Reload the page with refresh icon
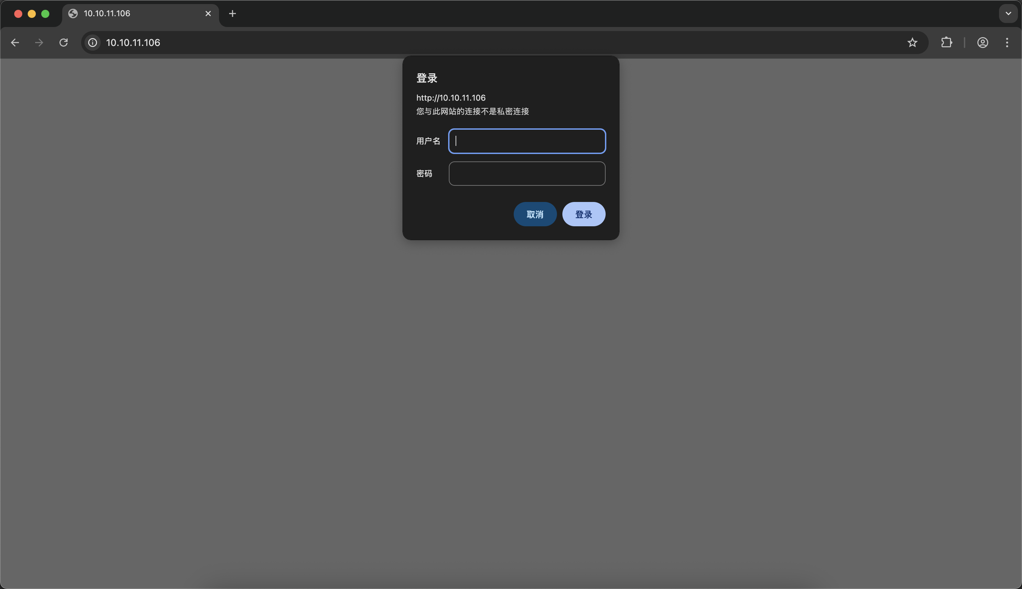The image size is (1022, 589). 64,43
